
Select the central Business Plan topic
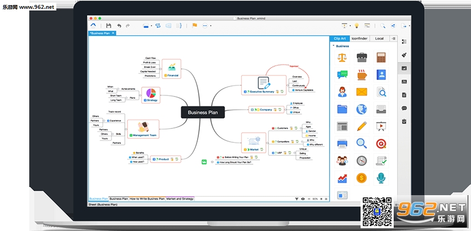(203, 112)
